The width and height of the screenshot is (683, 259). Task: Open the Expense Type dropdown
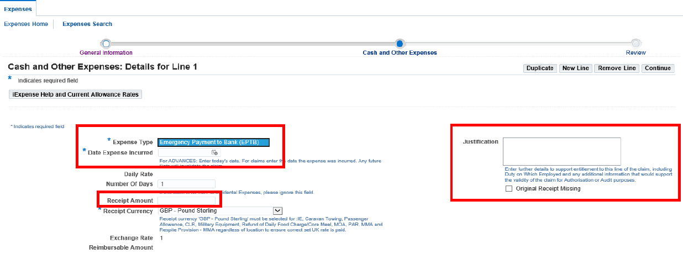(213, 142)
